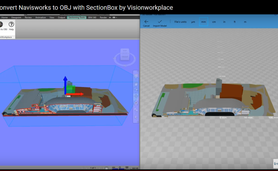278x171 pixels.
Task: Select cm as the file's units
Action: [x=214, y=22]
